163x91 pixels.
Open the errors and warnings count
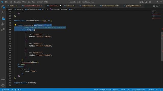(18, 90)
